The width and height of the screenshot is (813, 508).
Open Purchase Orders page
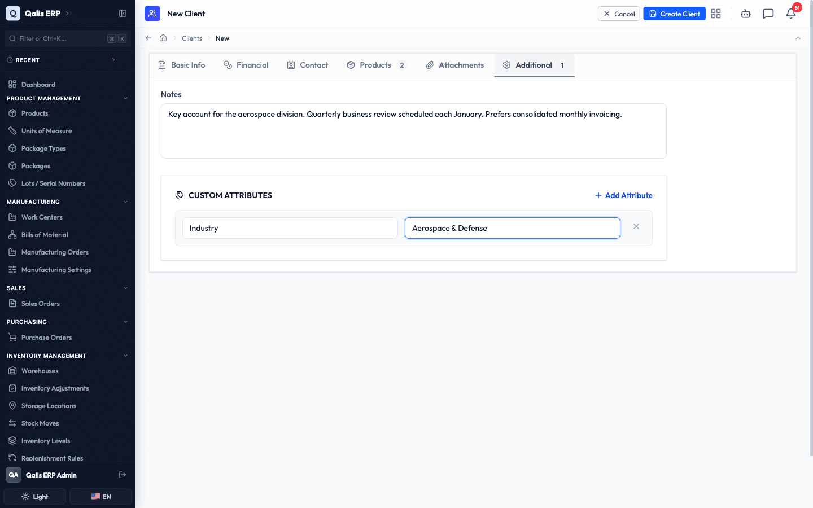(68, 338)
